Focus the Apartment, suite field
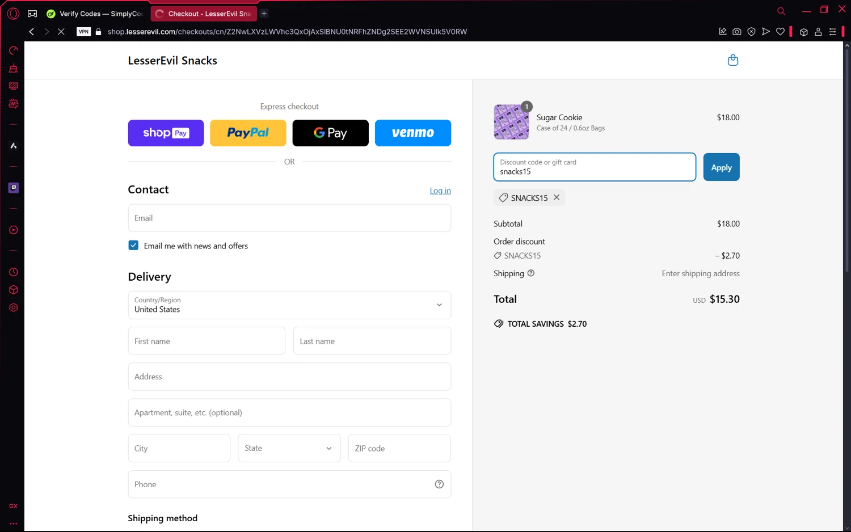The height and width of the screenshot is (532, 851). tap(289, 412)
